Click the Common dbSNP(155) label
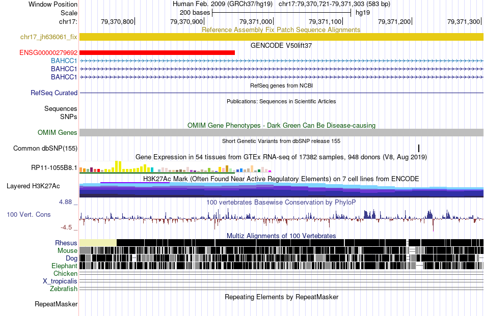 click(45, 148)
